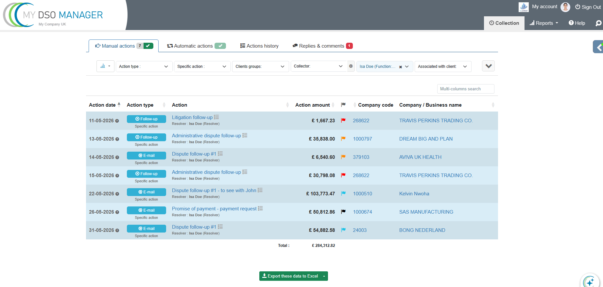The image size is (603, 287).
Task: Click E-mail button on 26-05-2026 row
Action: pos(146,210)
